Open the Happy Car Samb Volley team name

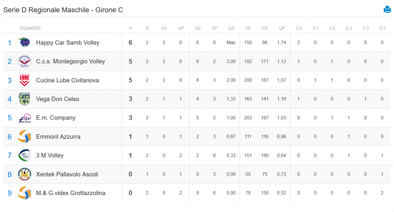tap(68, 43)
